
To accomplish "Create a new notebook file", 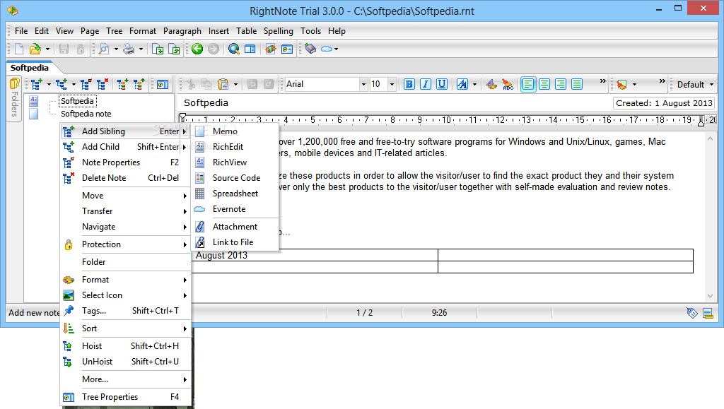I will (19, 49).
